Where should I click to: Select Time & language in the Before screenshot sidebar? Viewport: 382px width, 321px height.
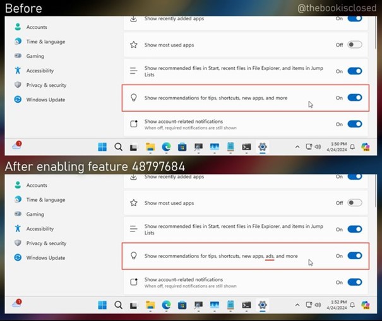[40, 42]
